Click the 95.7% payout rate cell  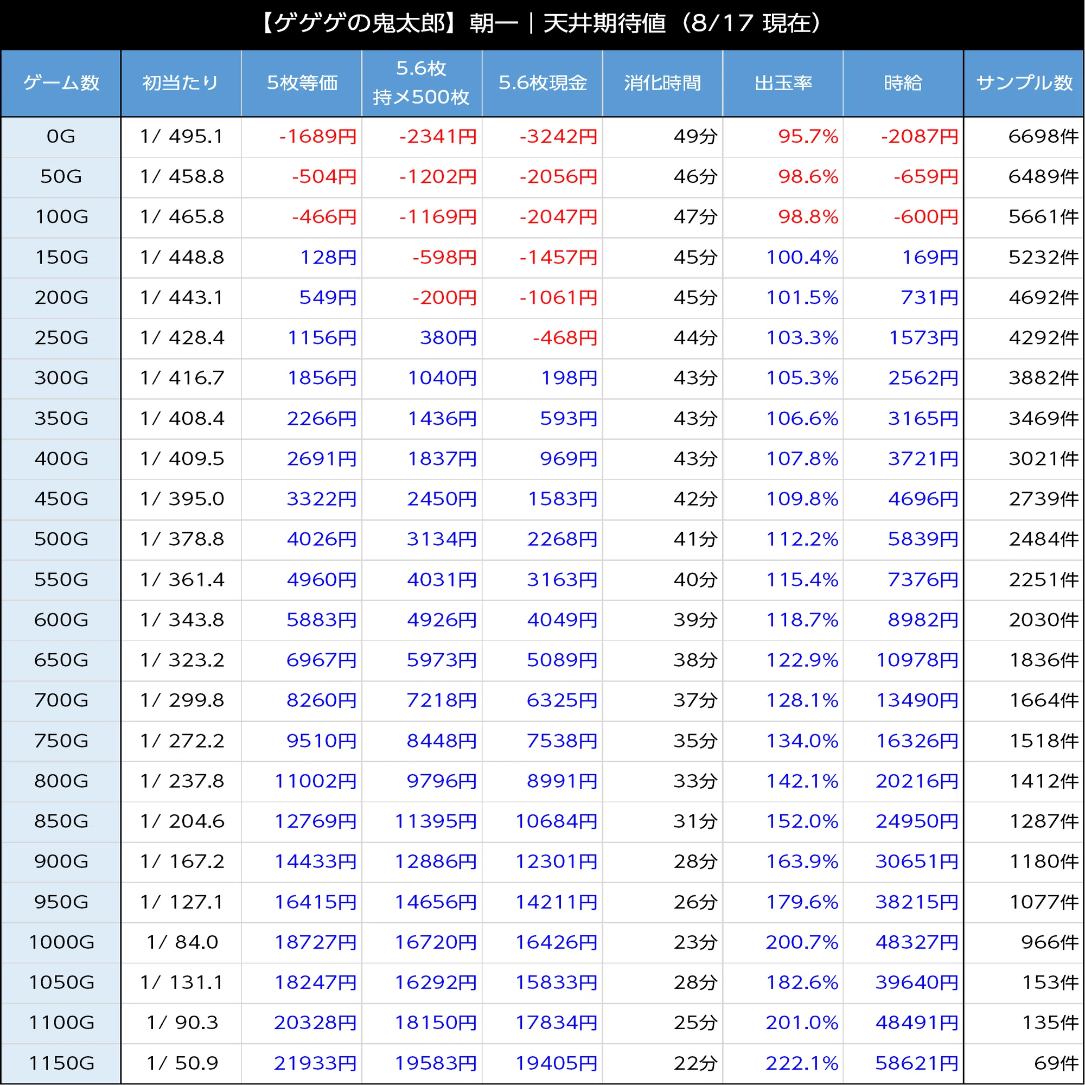click(x=783, y=137)
